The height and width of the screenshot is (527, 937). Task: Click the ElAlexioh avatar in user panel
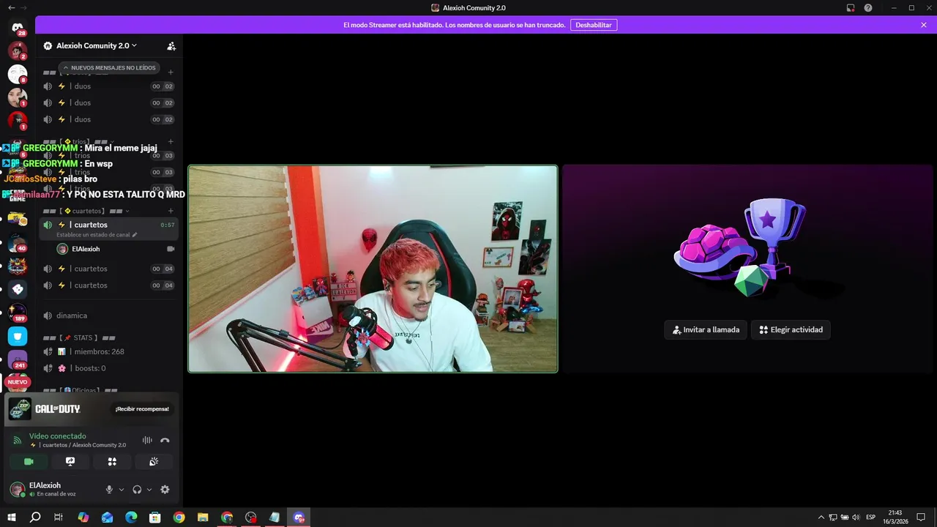pos(18,489)
